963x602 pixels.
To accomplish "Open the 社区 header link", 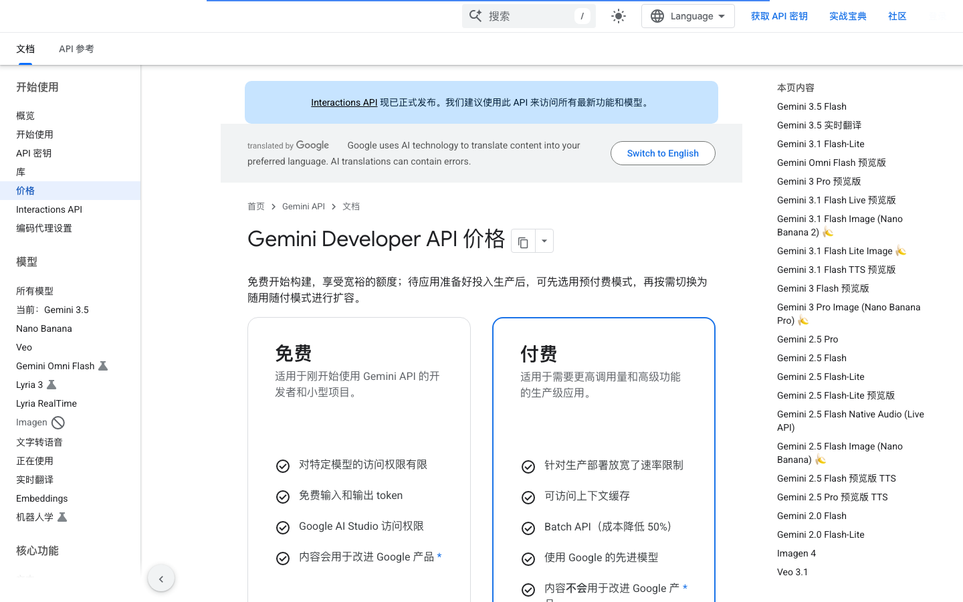I will click(x=897, y=16).
